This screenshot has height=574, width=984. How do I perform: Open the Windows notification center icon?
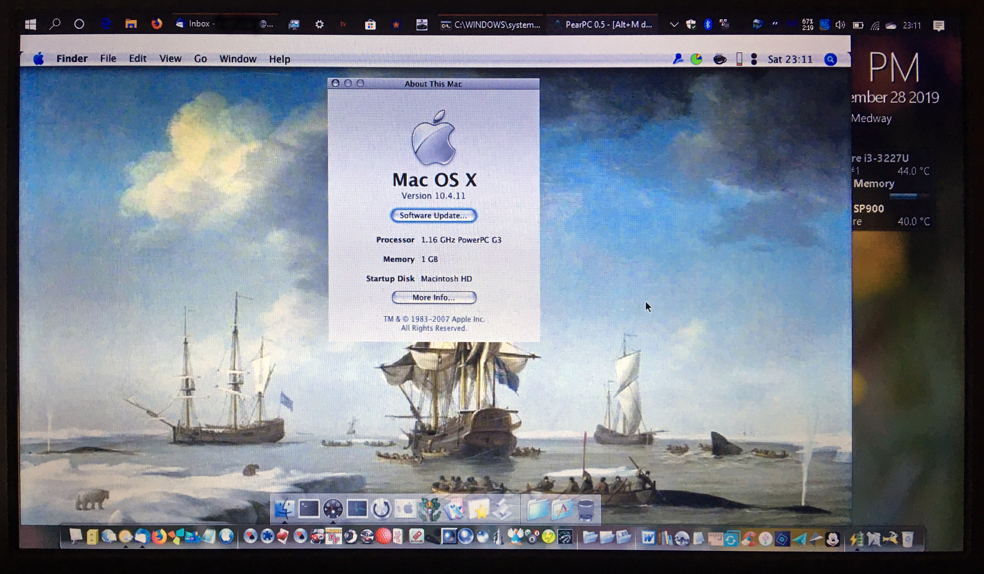(x=939, y=26)
